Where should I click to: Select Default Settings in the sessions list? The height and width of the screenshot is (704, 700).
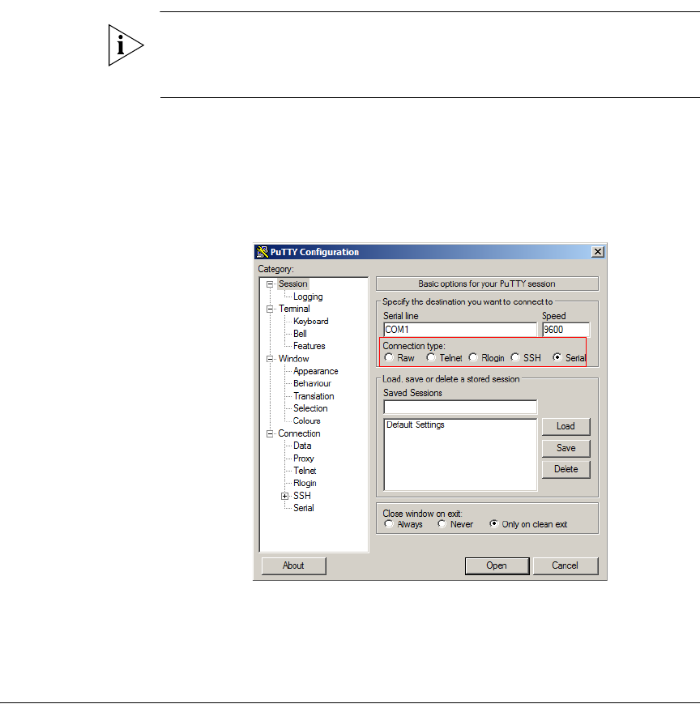point(416,425)
